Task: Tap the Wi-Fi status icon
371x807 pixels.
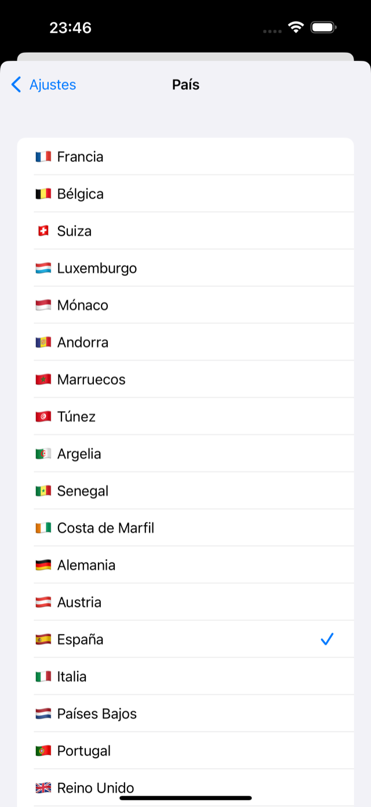Action: click(x=296, y=27)
